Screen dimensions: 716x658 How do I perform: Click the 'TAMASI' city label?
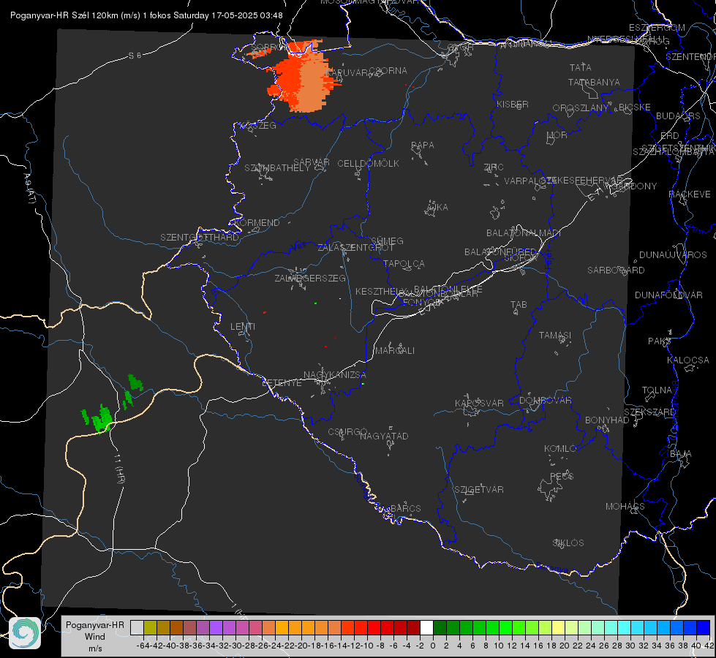[x=555, y=336]
